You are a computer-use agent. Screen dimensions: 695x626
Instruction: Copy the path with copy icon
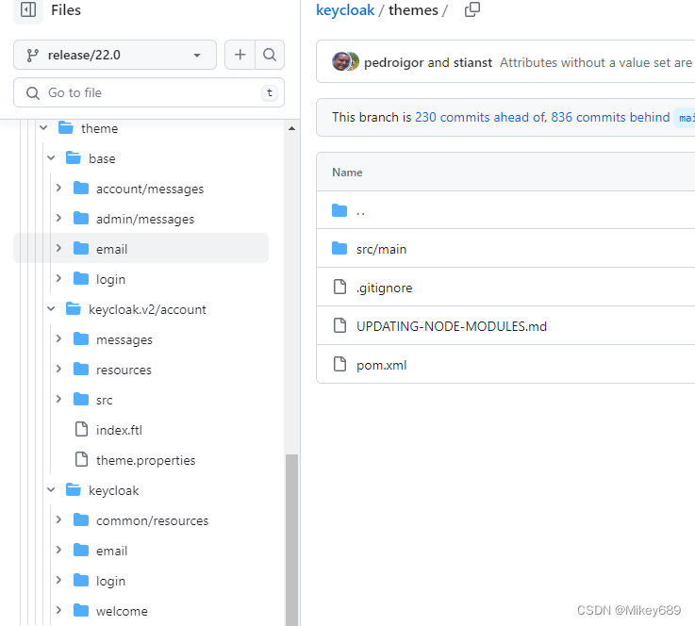click(x=472, y=9)
